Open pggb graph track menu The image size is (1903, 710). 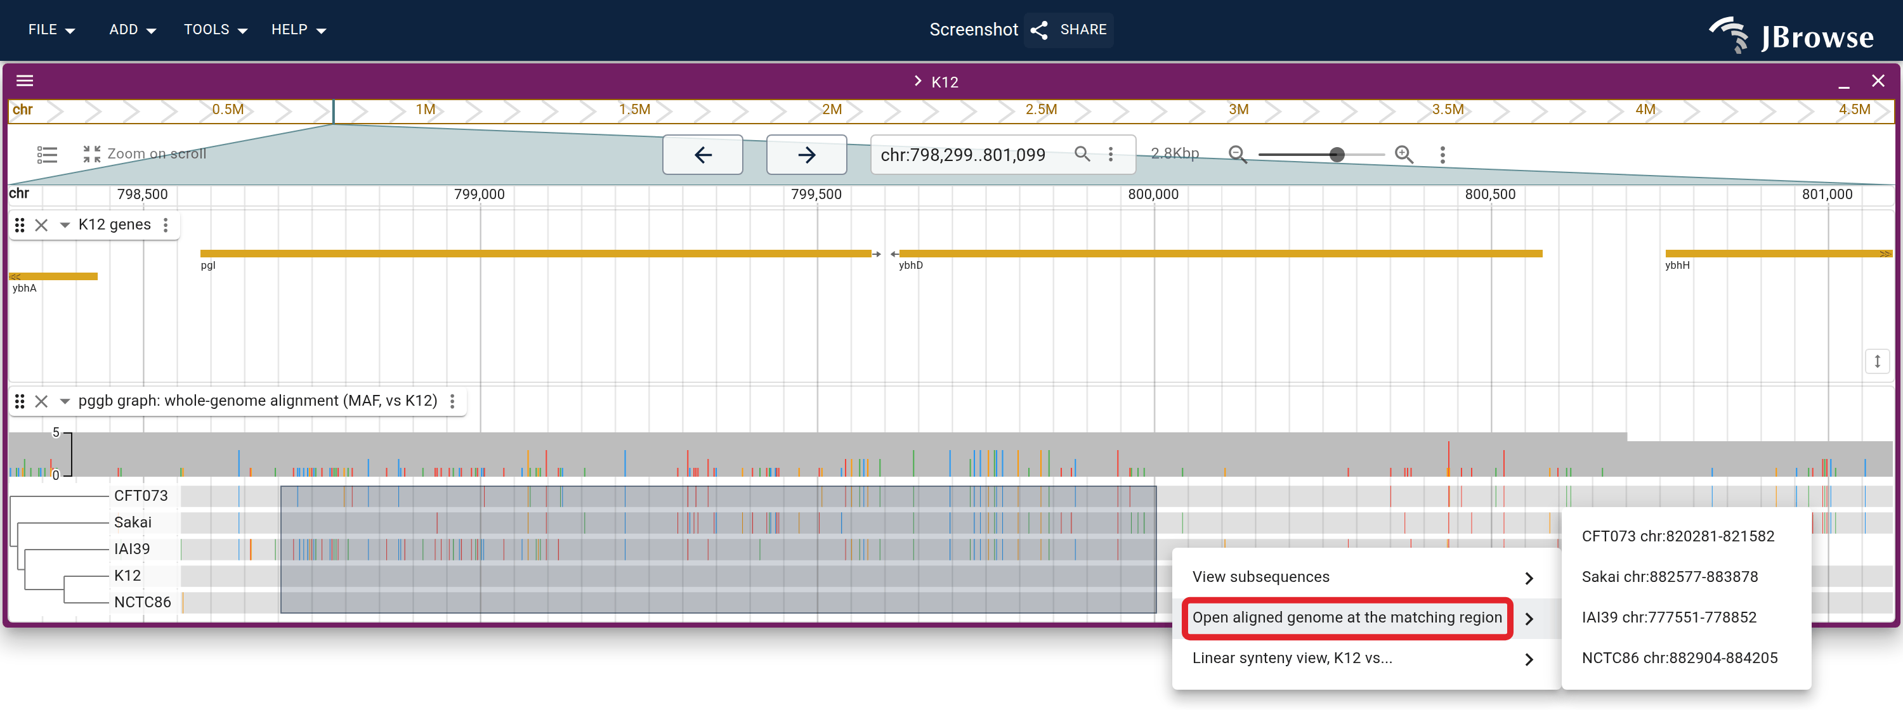pyautogui.click(x=452, y=401)
